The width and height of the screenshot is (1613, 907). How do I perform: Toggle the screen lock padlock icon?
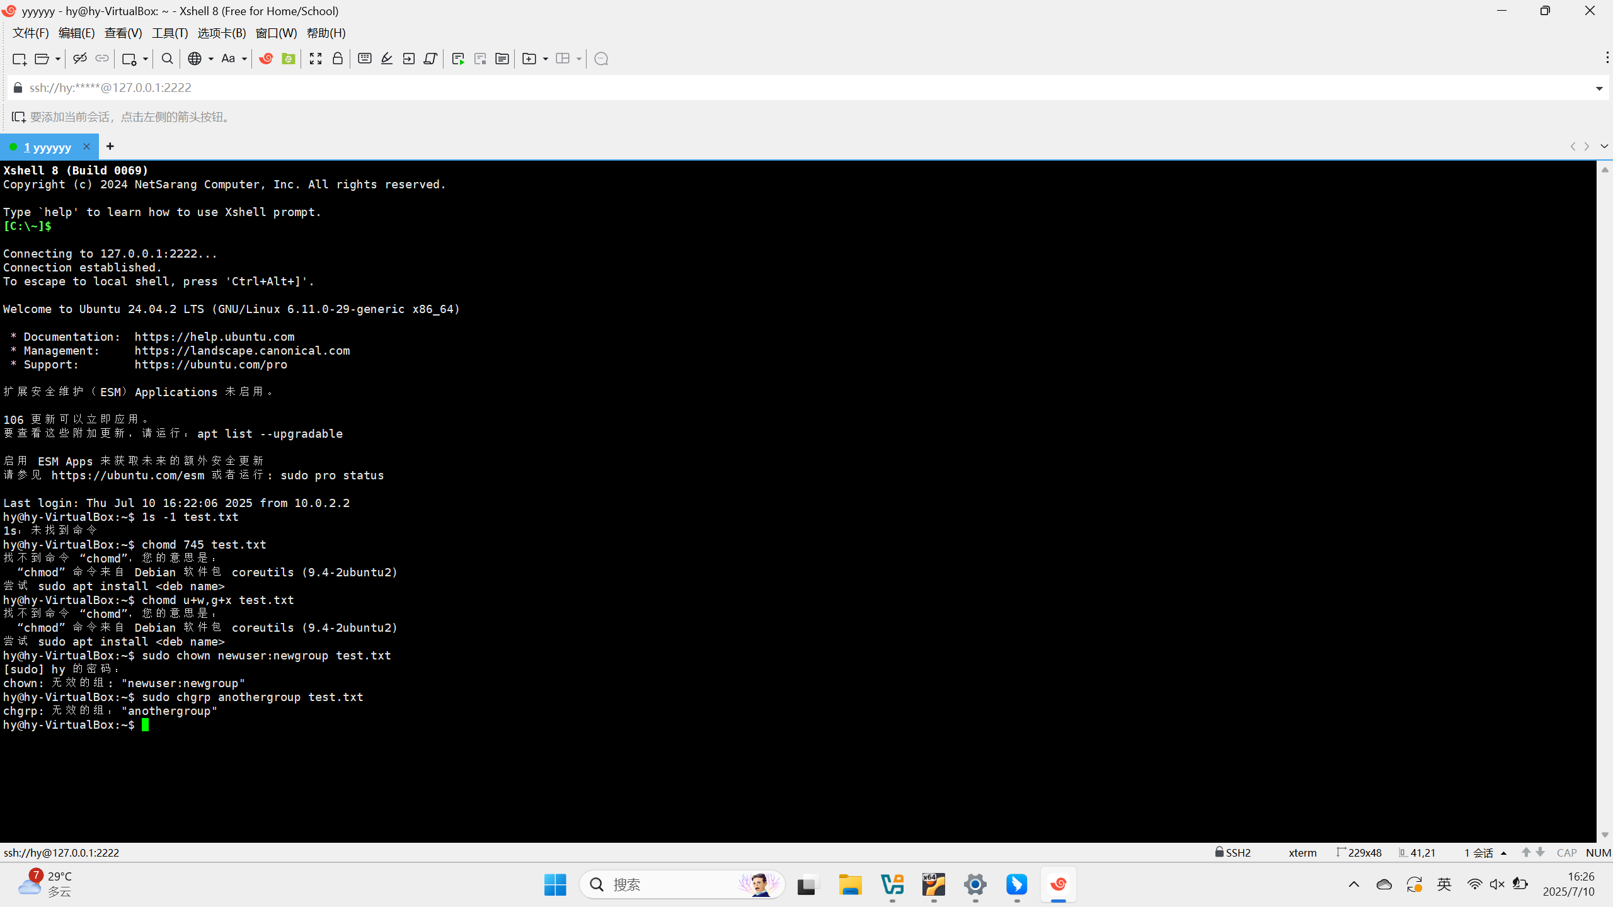pos(338,59)
